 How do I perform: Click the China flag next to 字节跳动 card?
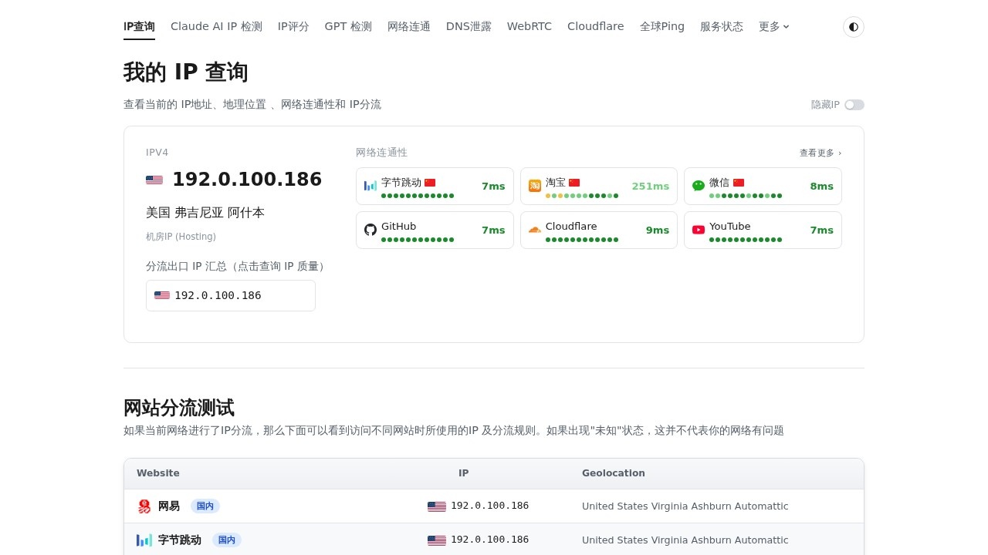tap(430, 183)
